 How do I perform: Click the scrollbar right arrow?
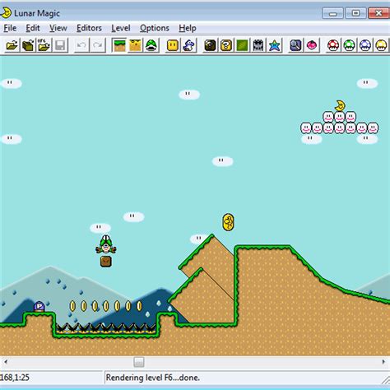(x=383, y=362)
